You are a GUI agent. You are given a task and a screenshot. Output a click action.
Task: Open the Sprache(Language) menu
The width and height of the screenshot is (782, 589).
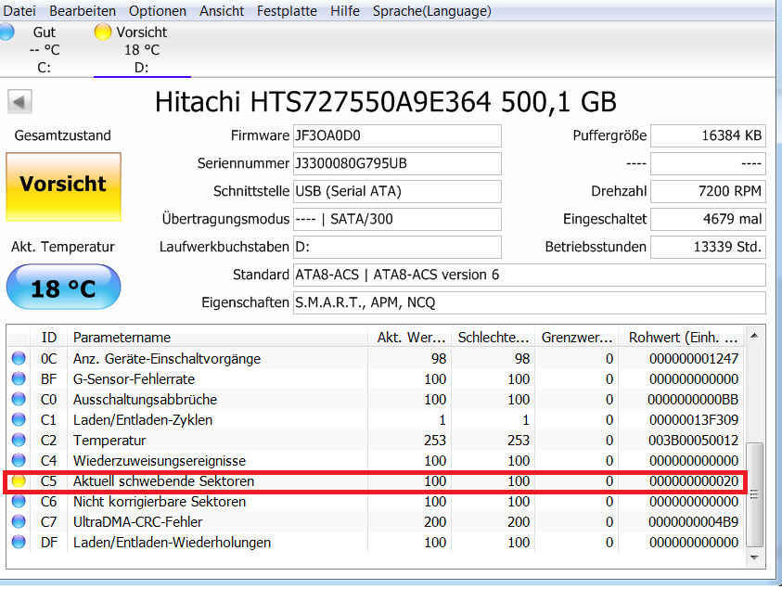point(432,11)
